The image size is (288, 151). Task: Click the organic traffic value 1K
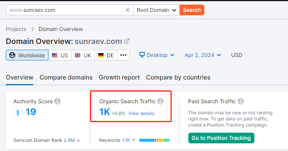tap(105, 112)
